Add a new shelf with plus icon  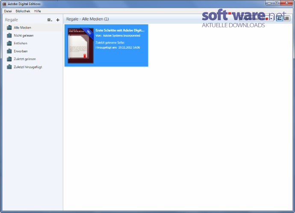[58, 20]
